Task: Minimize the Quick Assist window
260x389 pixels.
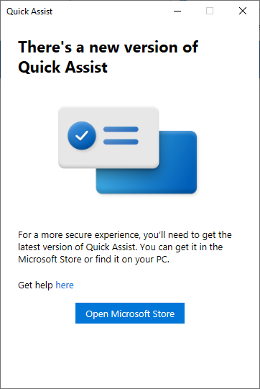Action: click(x=177, y=11)
